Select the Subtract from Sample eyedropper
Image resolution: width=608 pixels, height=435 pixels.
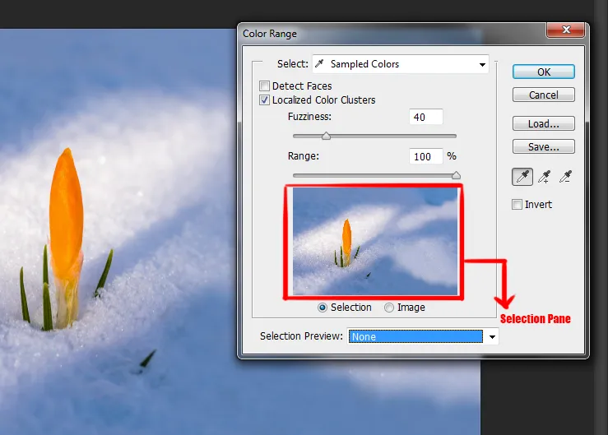click(566, 177)
